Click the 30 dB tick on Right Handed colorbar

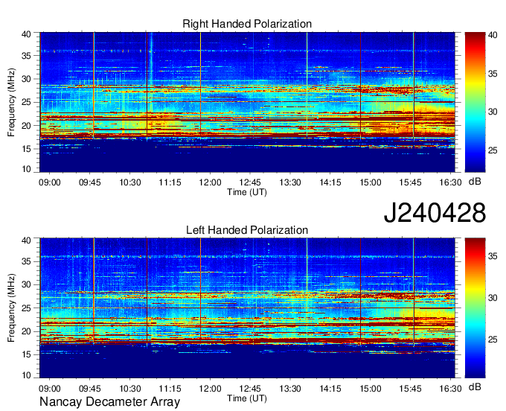point(493,112)
